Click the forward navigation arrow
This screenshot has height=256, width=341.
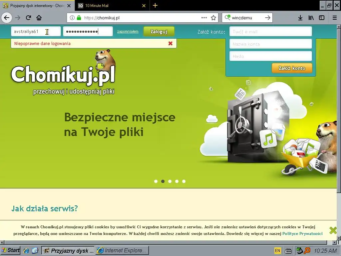(x=18, y=18)
